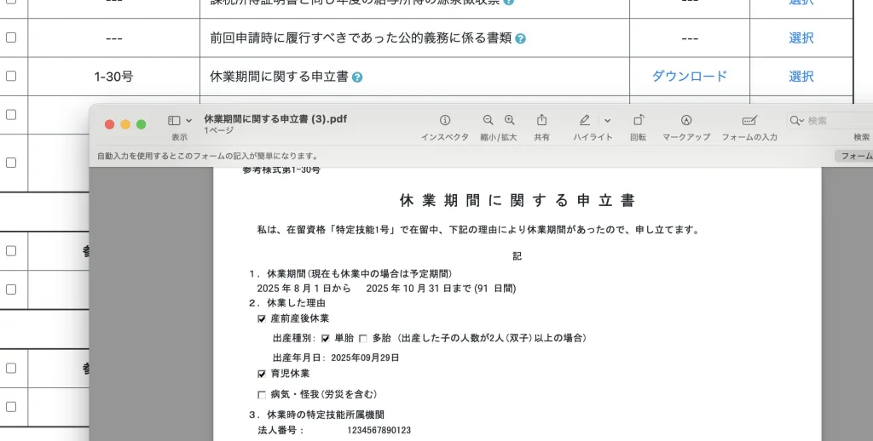Click the Form Fill (フォームの入力) icon
The height and width of the screenshot is (441, 873).
click(x=749, y=121)
